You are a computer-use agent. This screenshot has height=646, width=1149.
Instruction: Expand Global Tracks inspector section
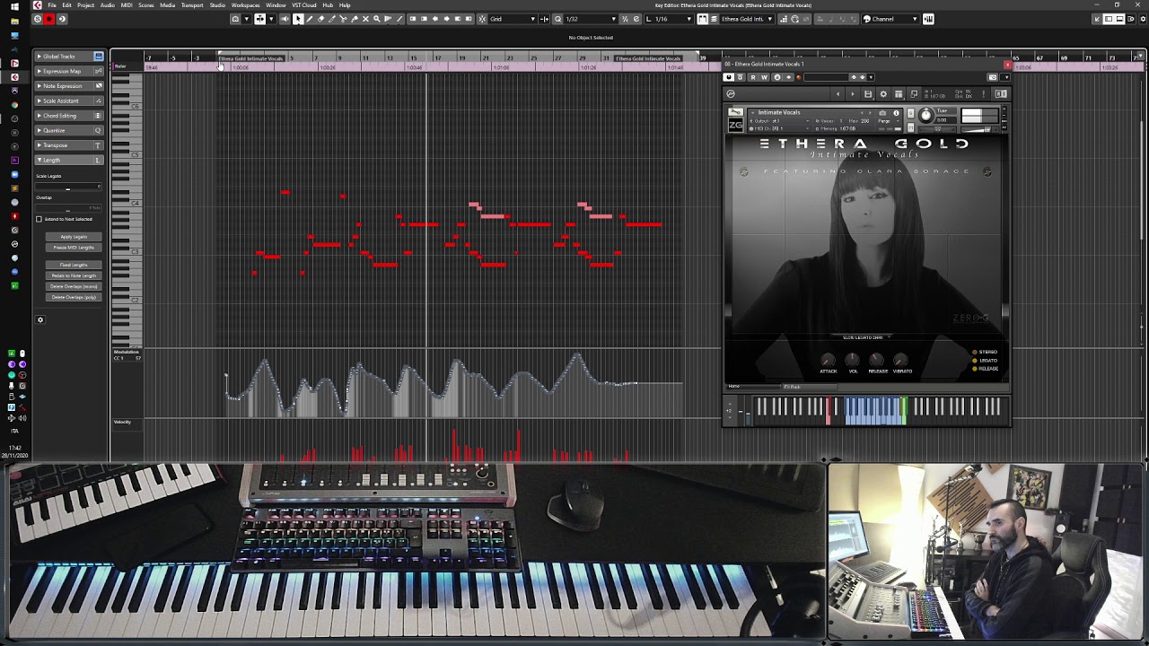click(x=39, y=57)
